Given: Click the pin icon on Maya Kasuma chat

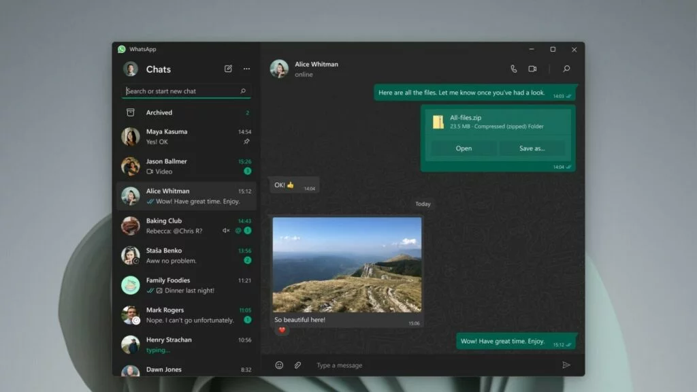Looking at the screenshot, I should [x=246, y=142].
